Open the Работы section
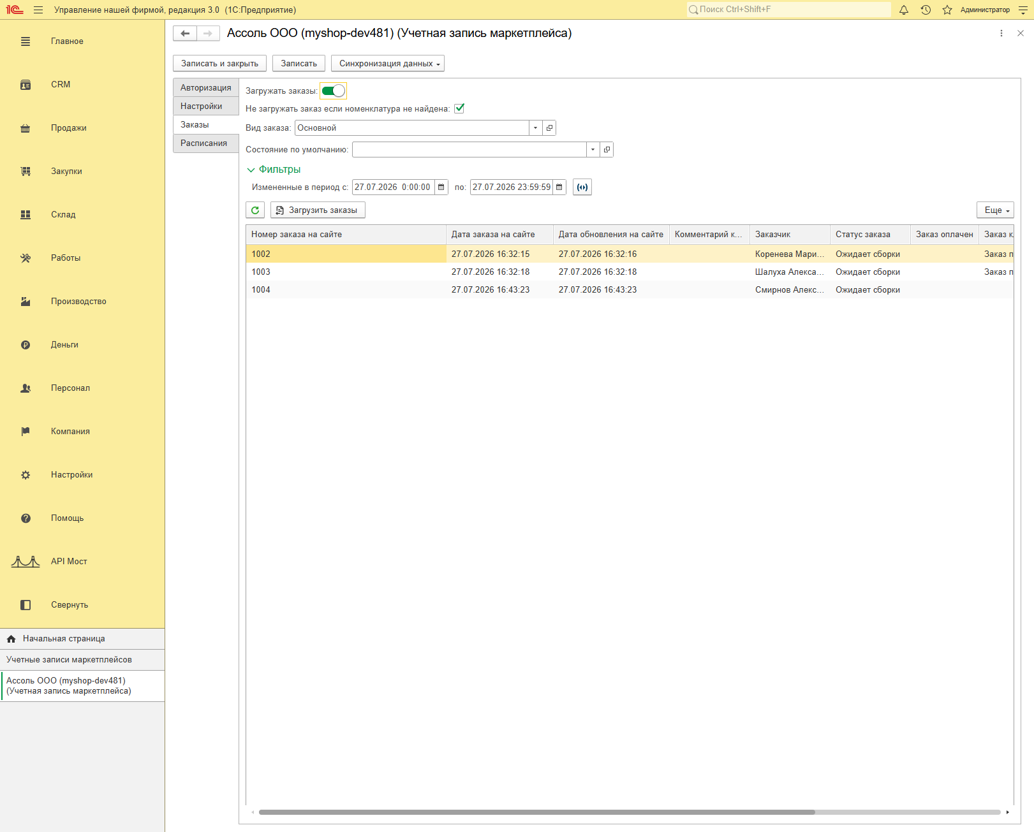Screen dimensions: 1034x832 pos(82,258)
